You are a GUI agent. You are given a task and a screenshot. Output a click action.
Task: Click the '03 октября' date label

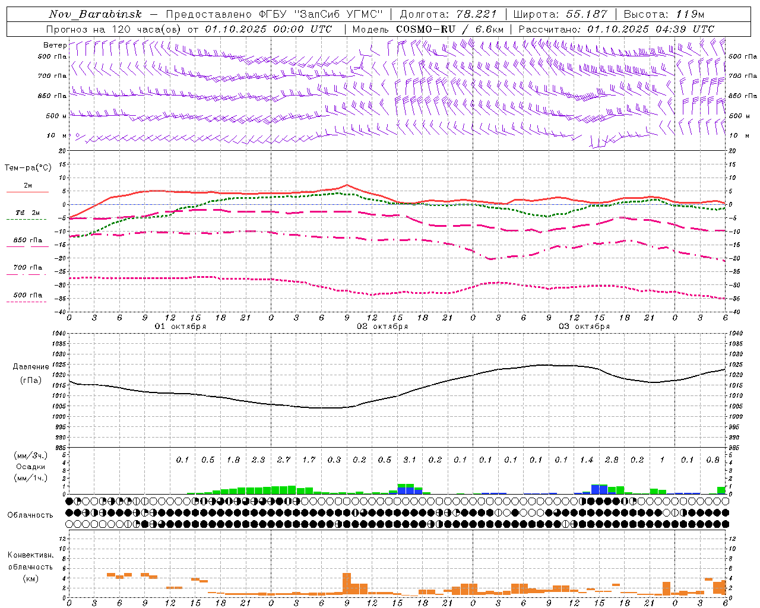point(584,327)
